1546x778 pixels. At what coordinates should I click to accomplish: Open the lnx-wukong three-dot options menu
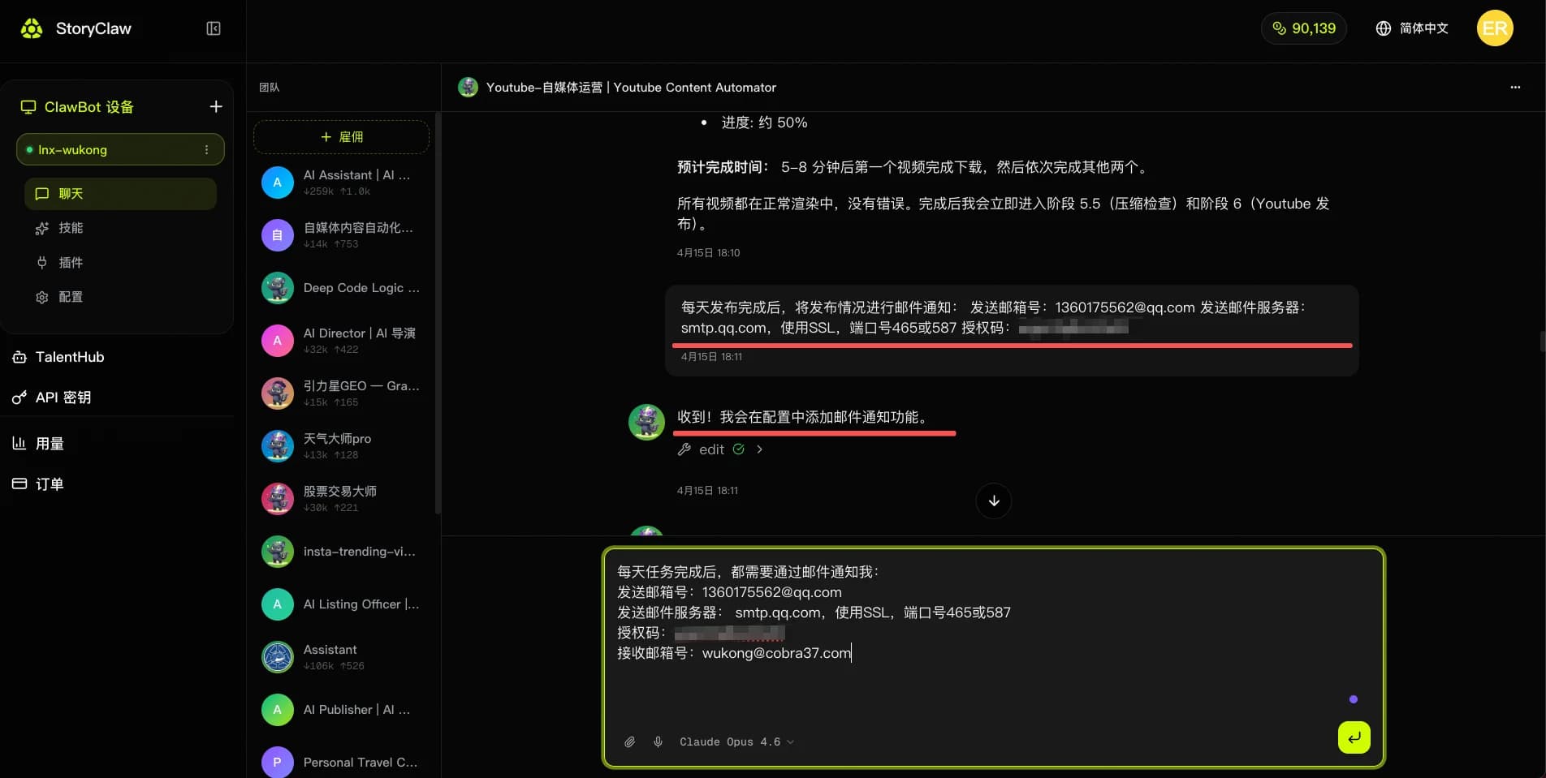(x=206, y=149)
